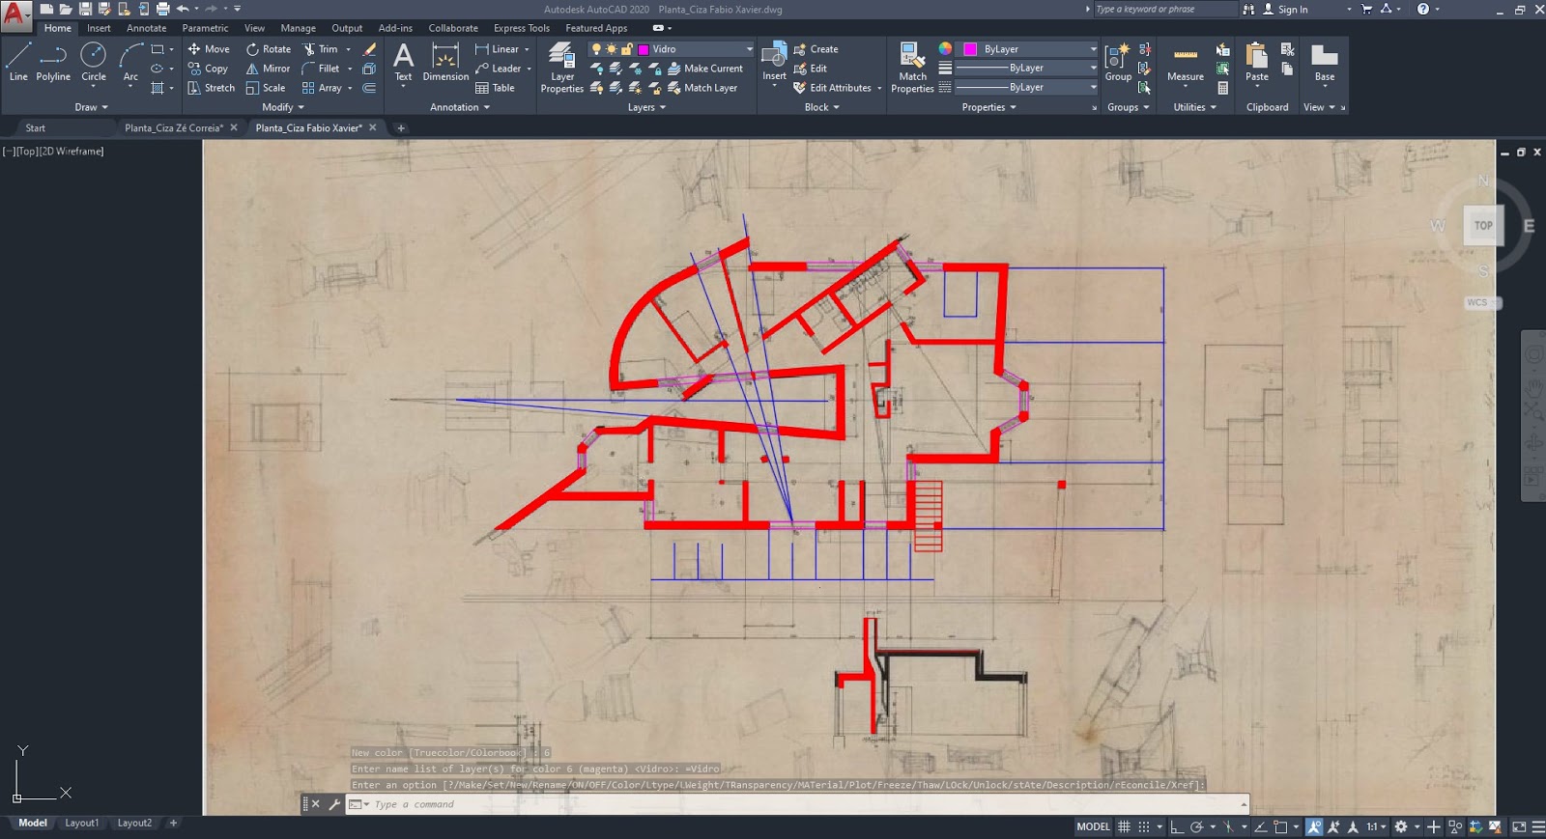Switch to Planta_Ciza Zé Correia drawing tab
Image resolution: width=1546 pixels, height=839 pixels.
pyautogui.click(x=173, y=127)
